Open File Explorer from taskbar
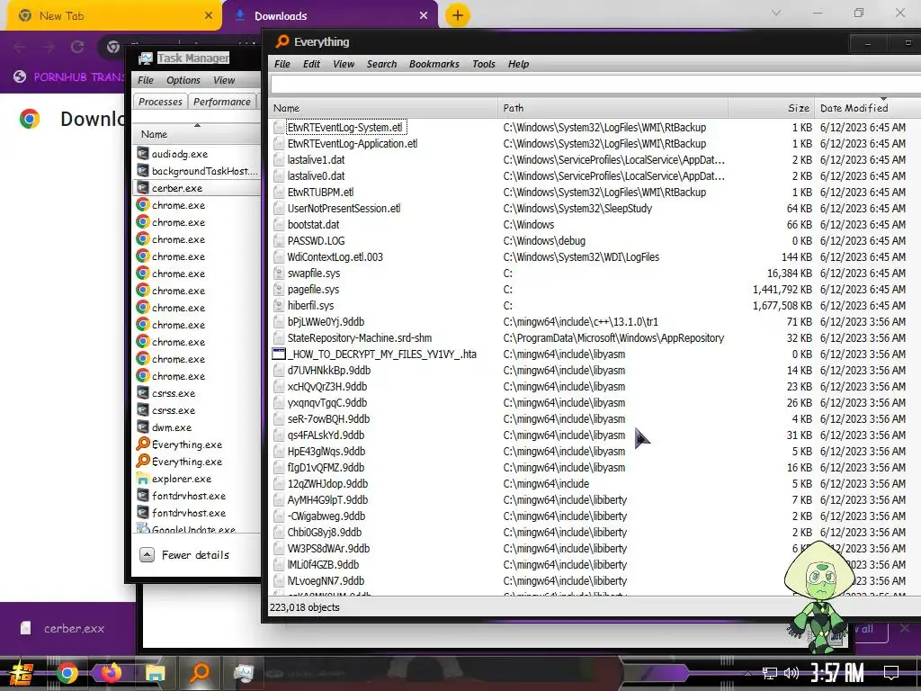The width and height of the screenshot is (921, 691). point(155,672)
